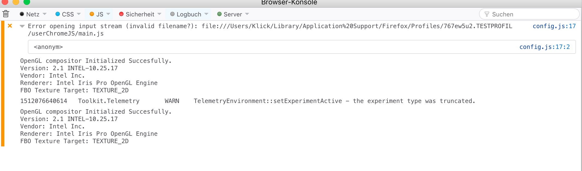Viewport: 582px width, 171px height.
Task: Open the Logbuch filter dropdown arrow
Action: pos(206,14)
